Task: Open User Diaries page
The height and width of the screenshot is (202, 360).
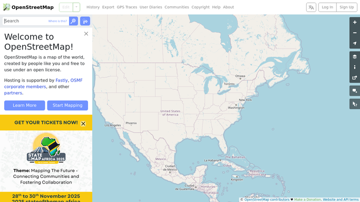Action: (151, 7)
